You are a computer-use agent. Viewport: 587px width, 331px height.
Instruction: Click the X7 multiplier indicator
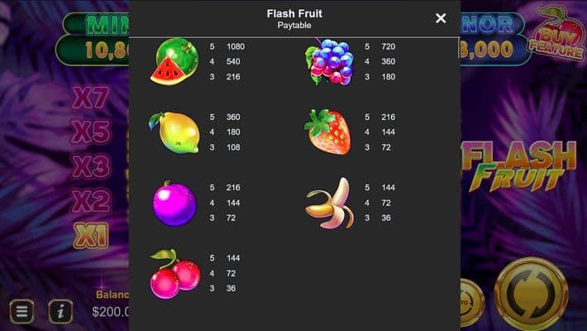pos(91,98)
